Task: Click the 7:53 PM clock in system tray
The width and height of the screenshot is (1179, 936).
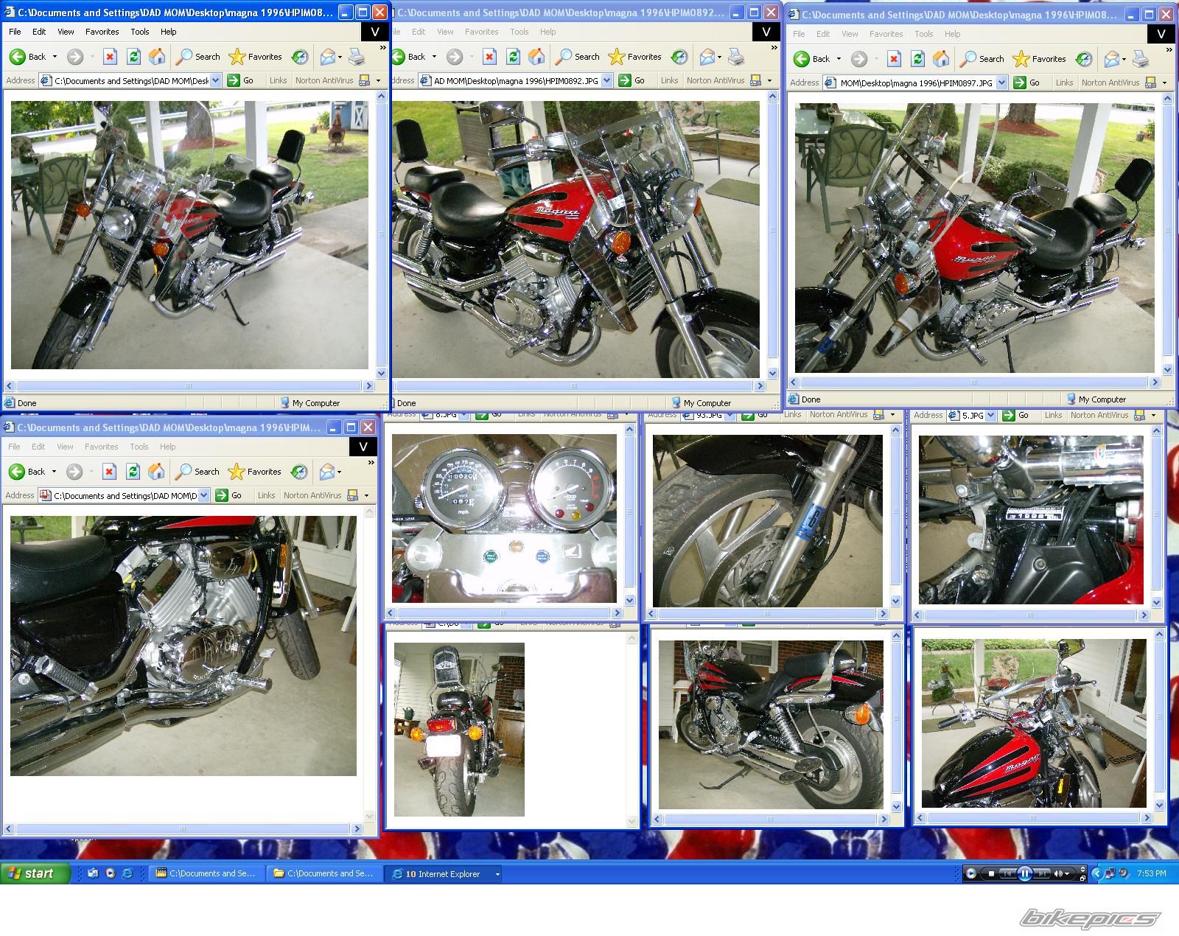Action: (1151, 873)
